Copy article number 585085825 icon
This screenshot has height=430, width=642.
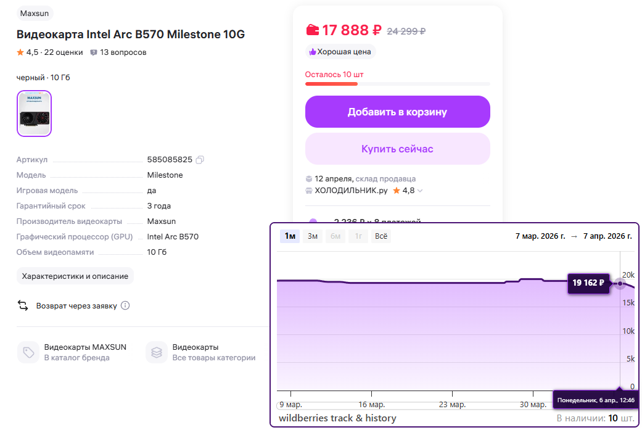200,160
